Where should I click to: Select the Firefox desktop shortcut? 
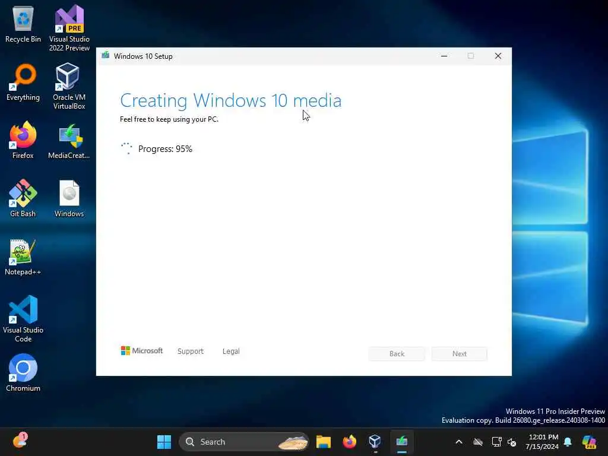click(x=23, y=140)
